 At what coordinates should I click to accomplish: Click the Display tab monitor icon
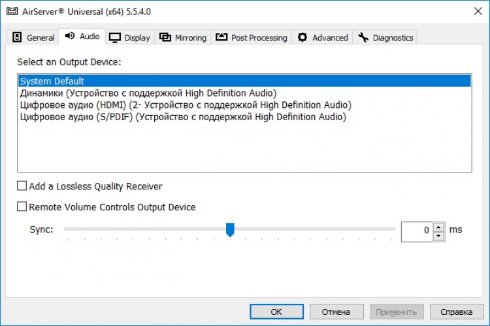[x=116, y=37]
